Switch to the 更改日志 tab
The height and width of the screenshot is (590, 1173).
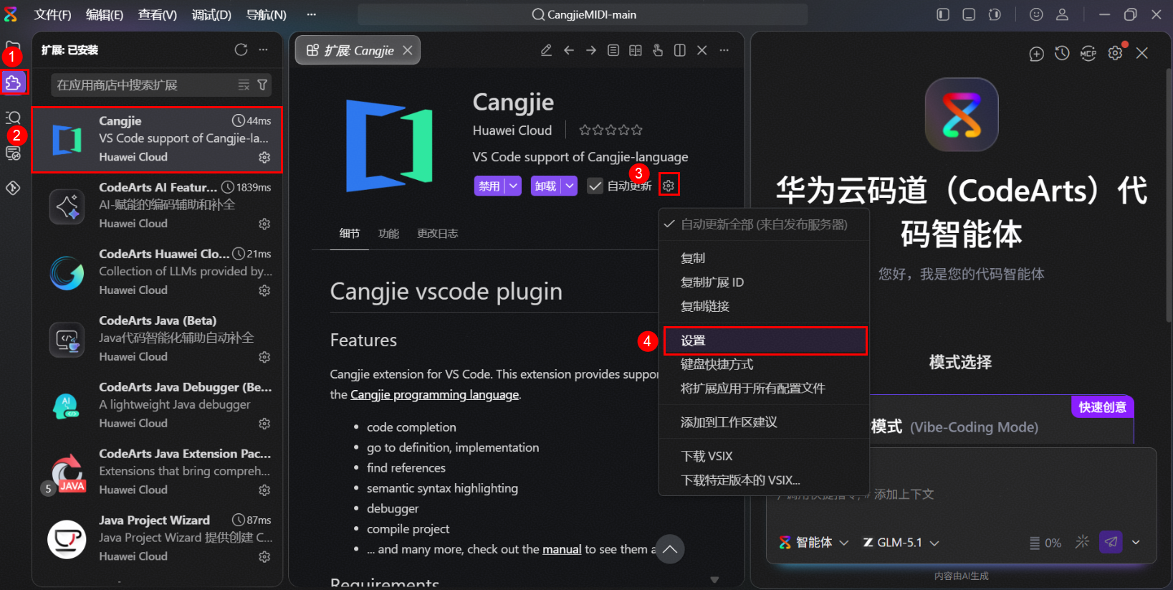click(x=437, y=234)
